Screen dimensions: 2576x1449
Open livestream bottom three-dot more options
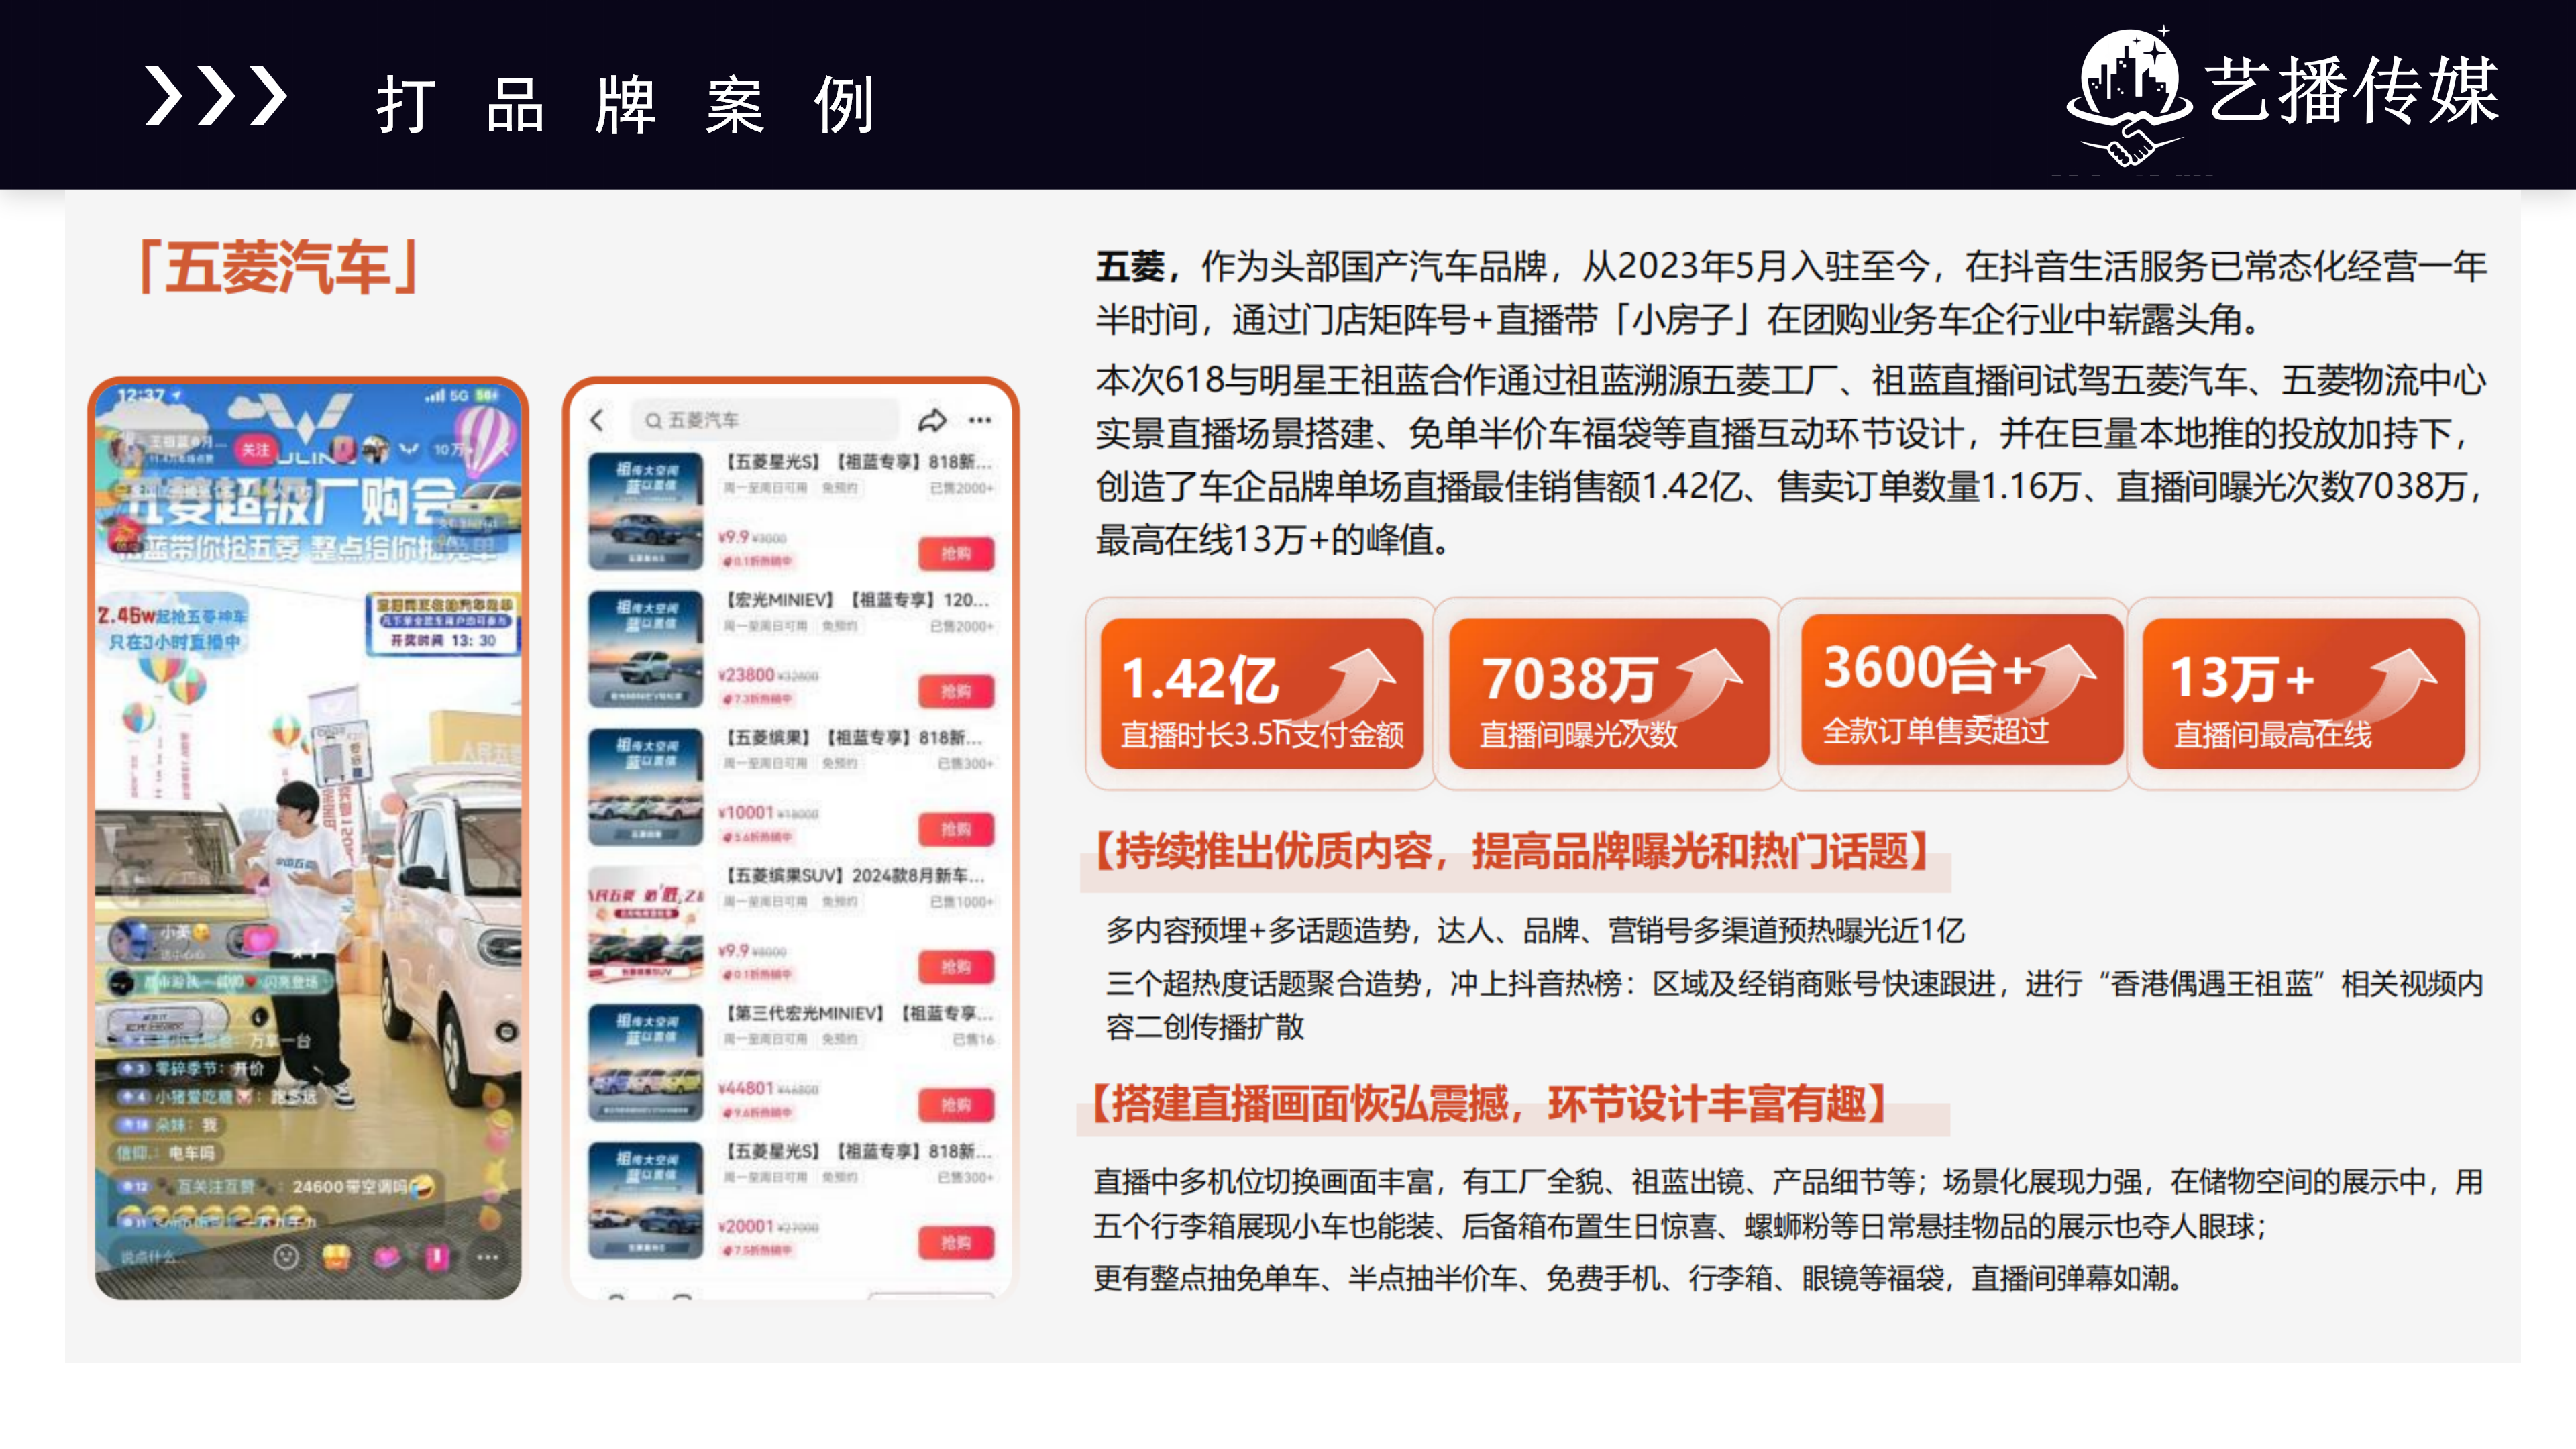487,1257
